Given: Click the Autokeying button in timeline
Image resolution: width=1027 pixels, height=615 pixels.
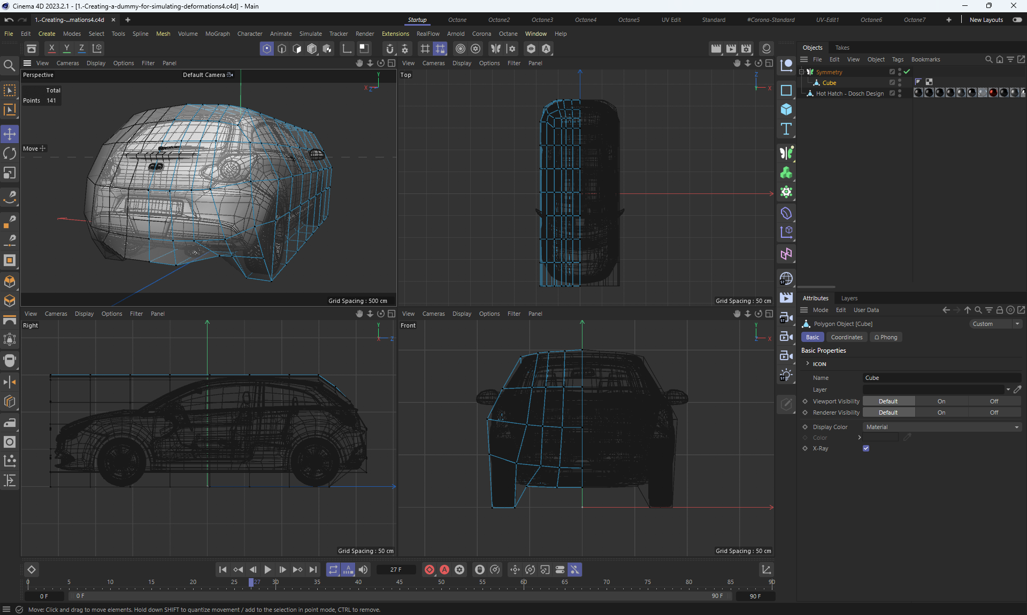Looking at the screenshot, I should tap(444, 570).
